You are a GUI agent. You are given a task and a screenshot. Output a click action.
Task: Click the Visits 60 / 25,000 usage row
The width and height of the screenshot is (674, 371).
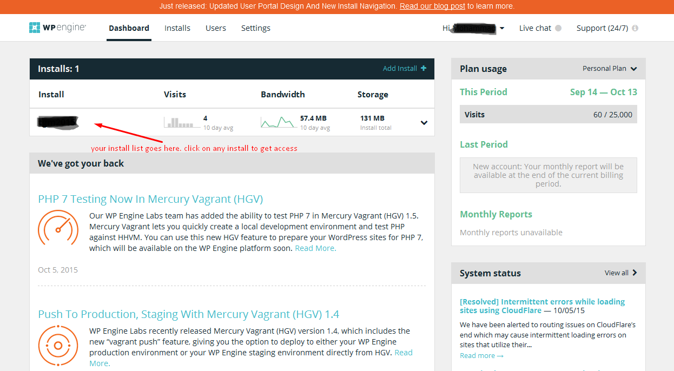[549, 115]
